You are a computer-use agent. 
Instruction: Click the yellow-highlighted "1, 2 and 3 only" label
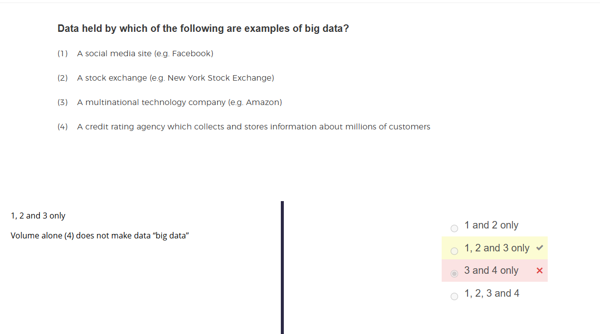pyautogui.click(x=496, y=248)
